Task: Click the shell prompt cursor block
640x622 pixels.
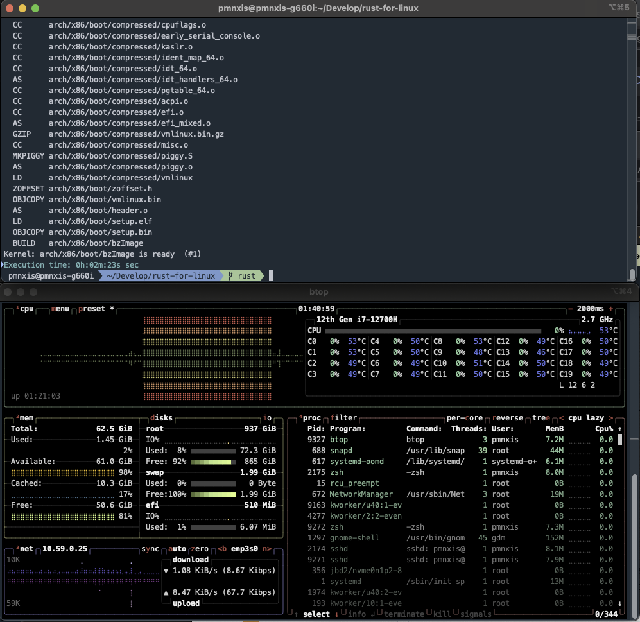Action: pyautogui.click(x=271, y=276)
